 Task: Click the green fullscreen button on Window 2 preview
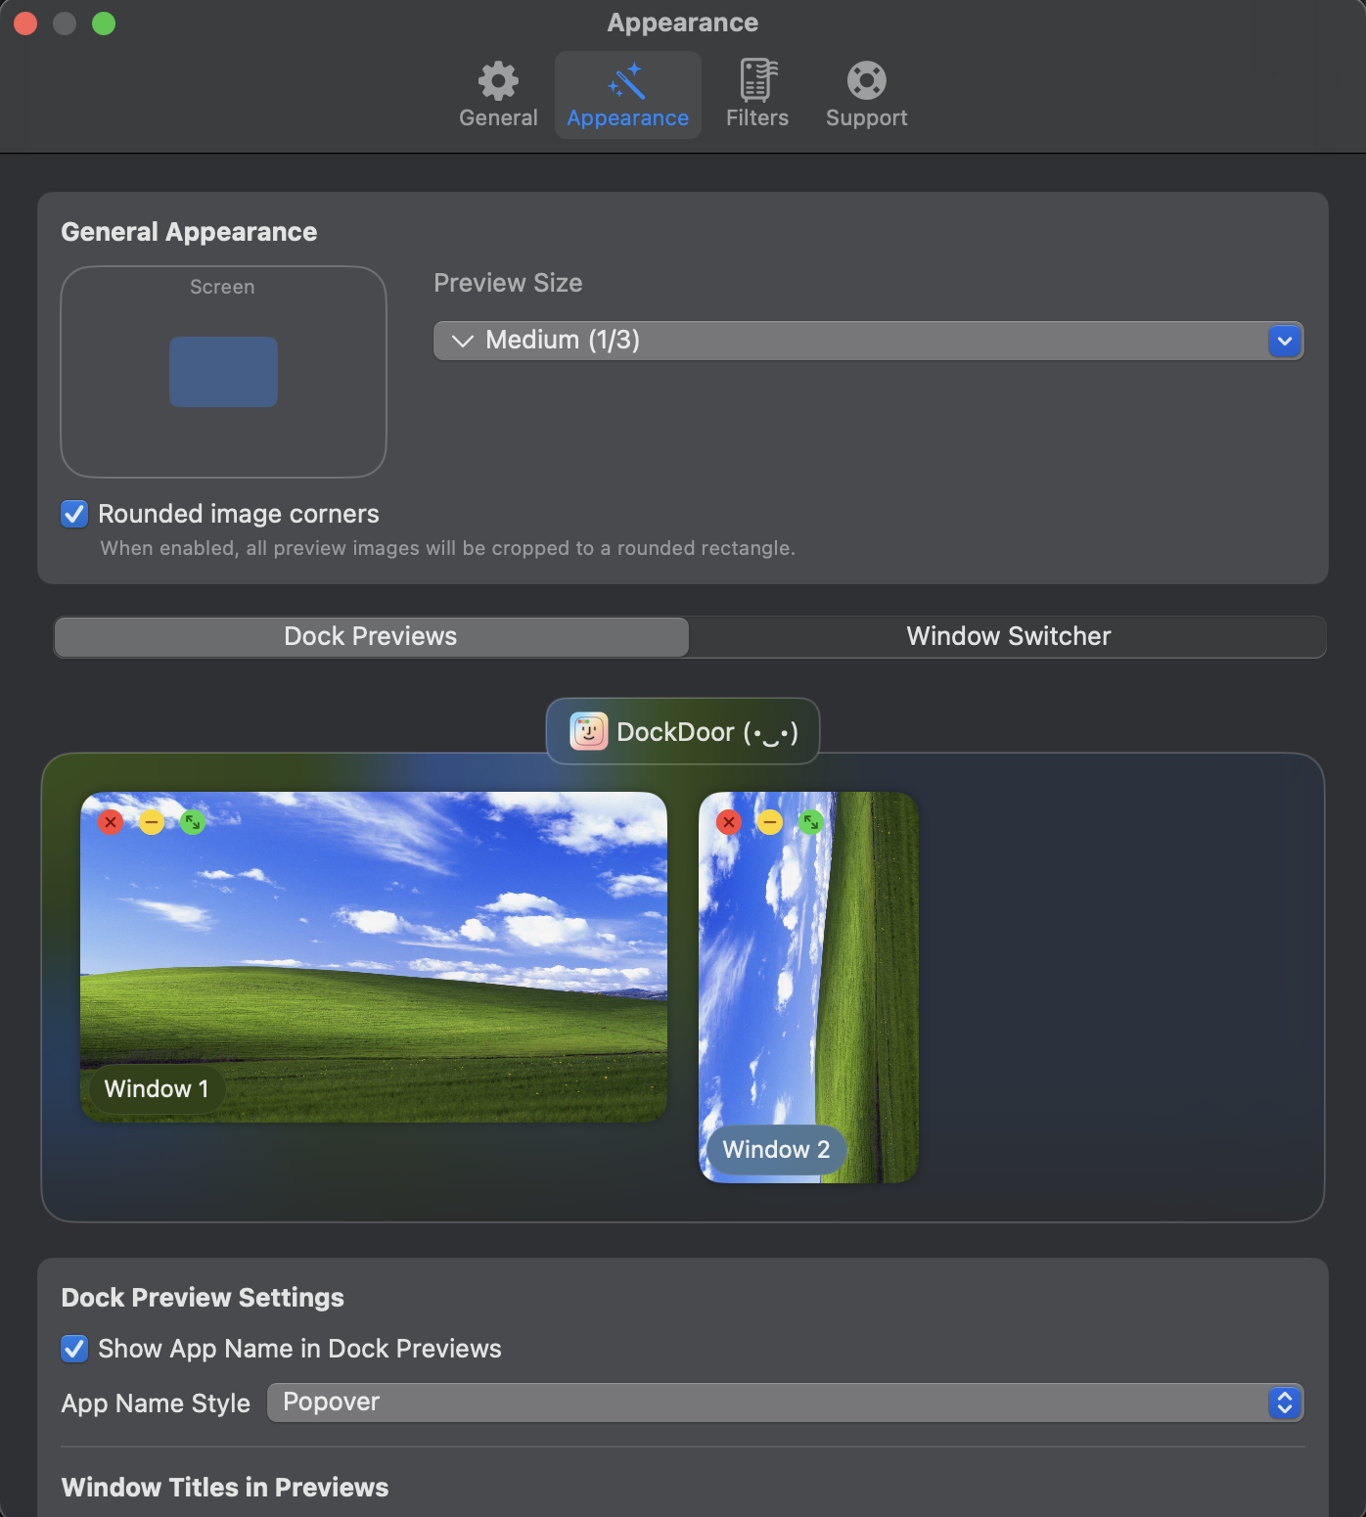tap(811, 822)
